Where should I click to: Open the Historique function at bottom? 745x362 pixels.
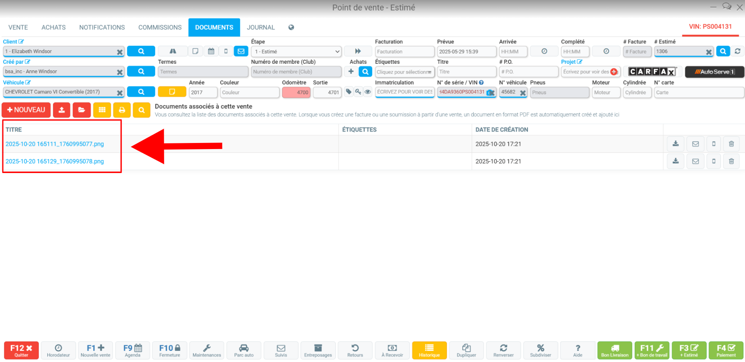pyautogui.click(x=429, y=350)
